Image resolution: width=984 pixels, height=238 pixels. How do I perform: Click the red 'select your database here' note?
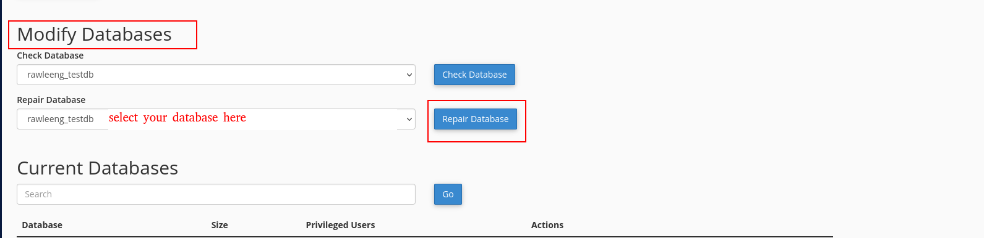[178, 118]
